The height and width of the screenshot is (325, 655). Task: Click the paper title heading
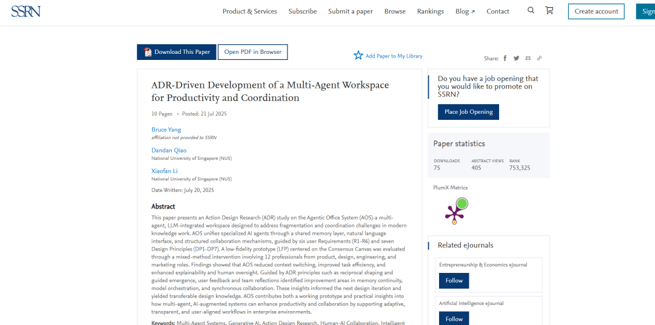point(270,91)
